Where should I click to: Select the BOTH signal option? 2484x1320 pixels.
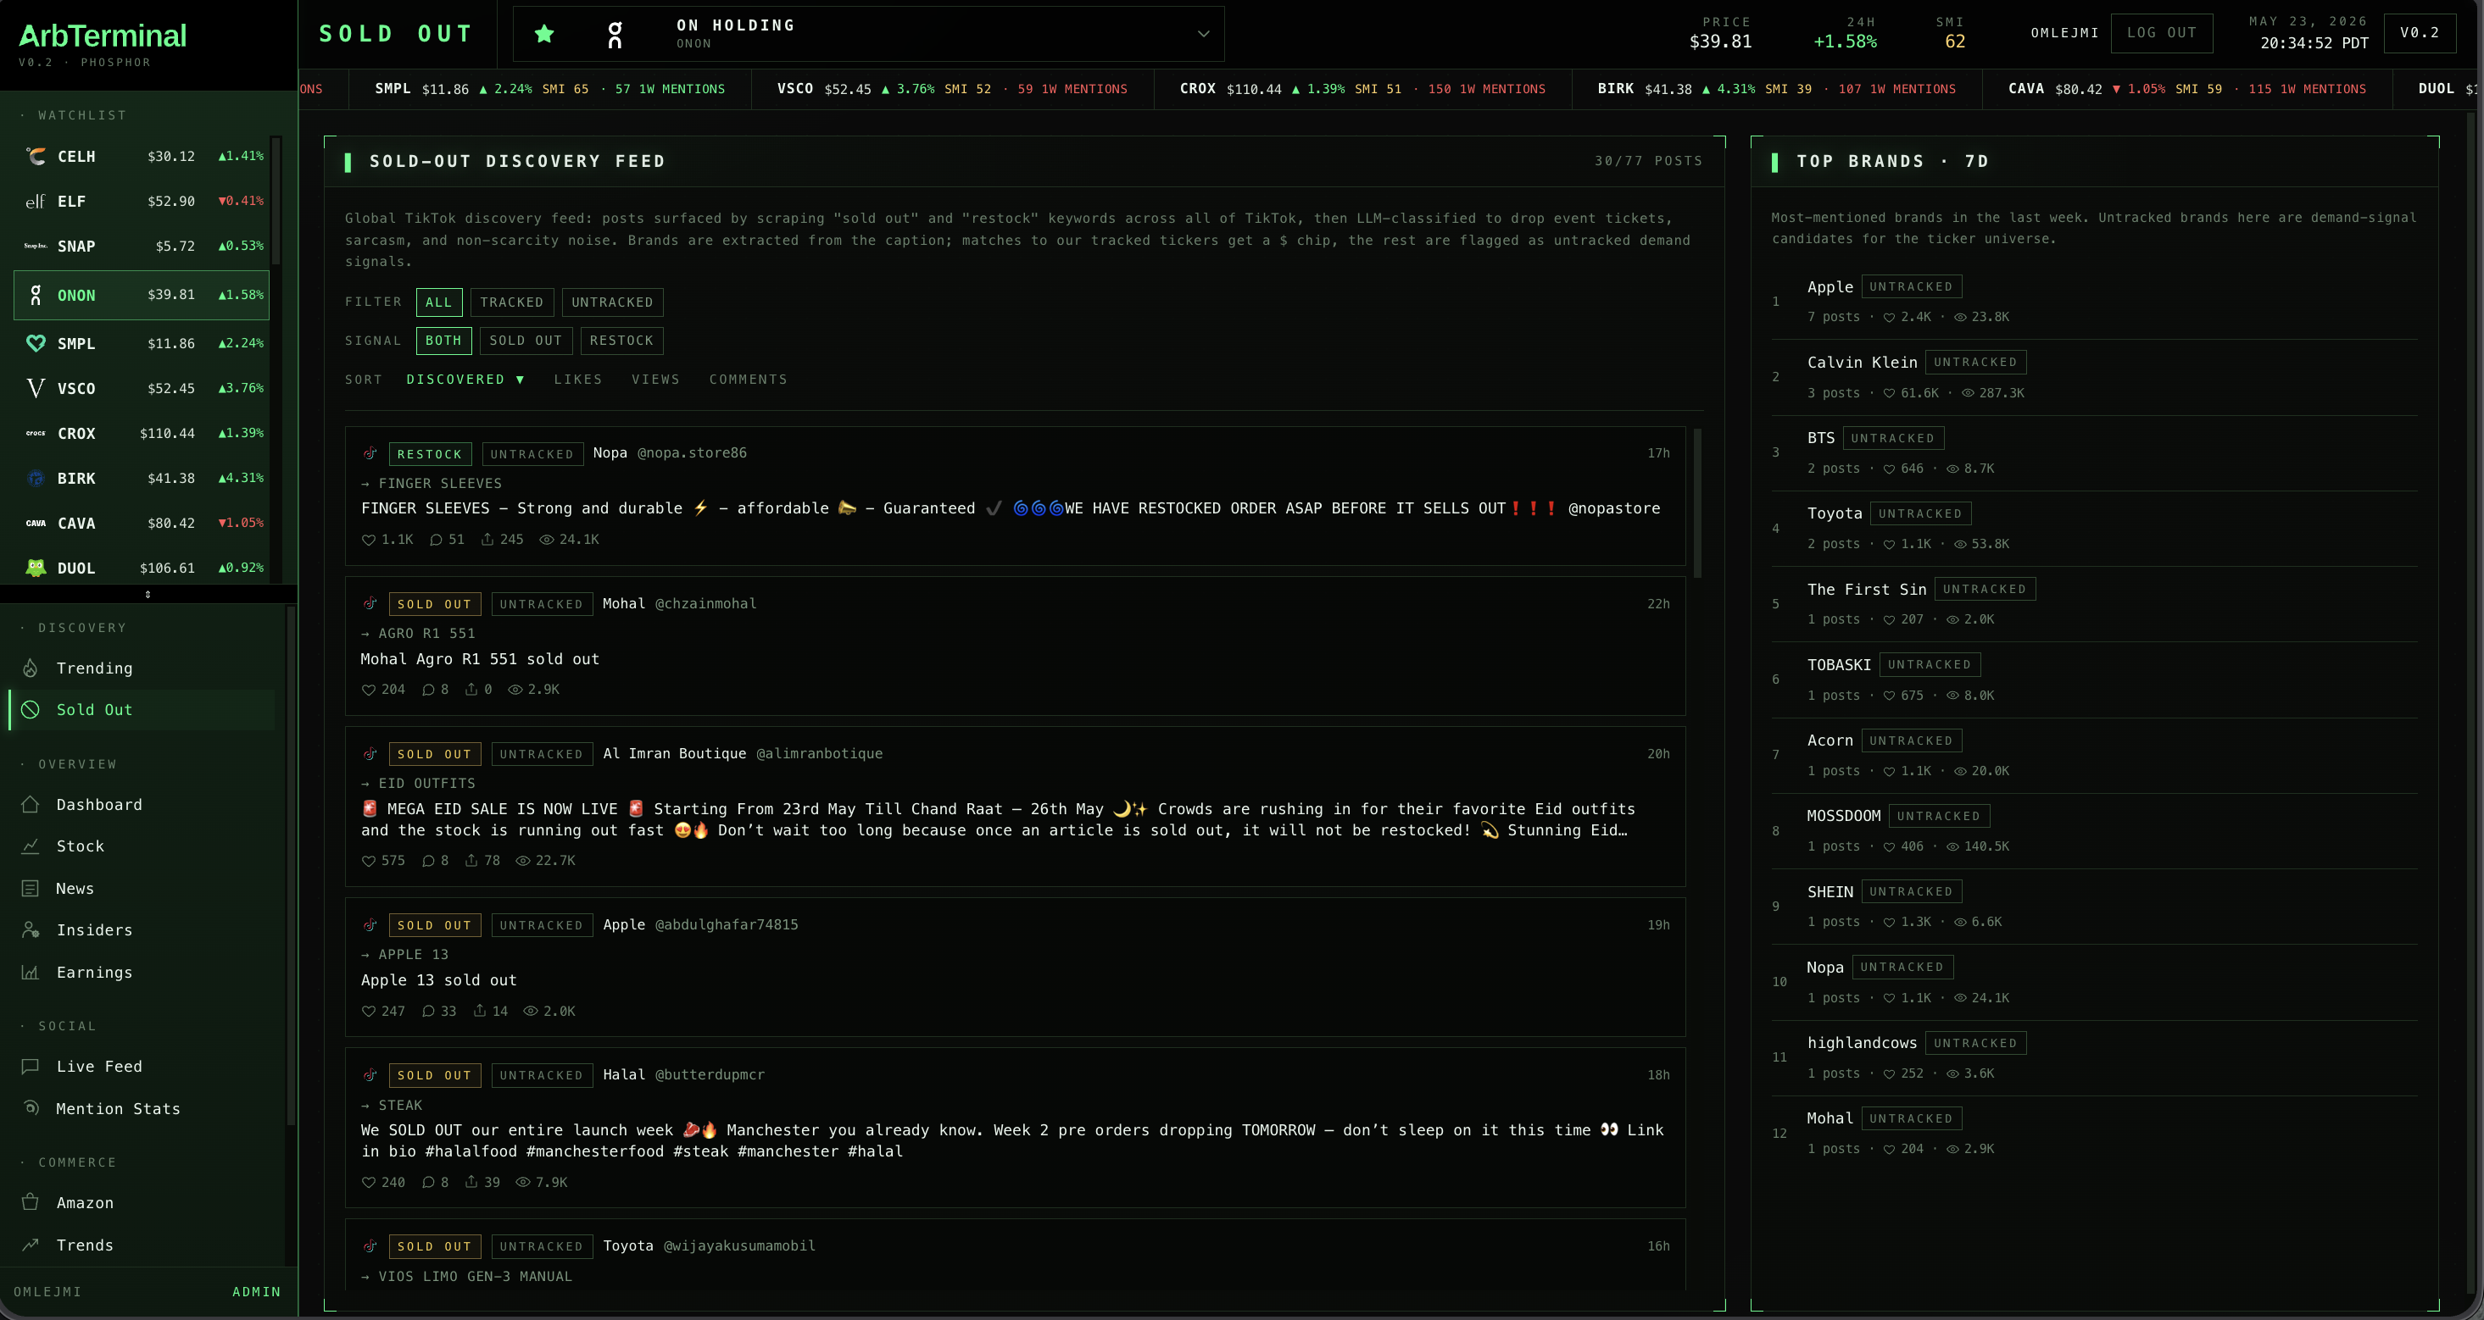pos(443,340)
